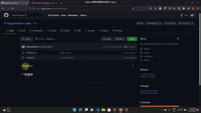Expand the Star lists dropdown arrow
201x113 pixels.
point(193,24)
